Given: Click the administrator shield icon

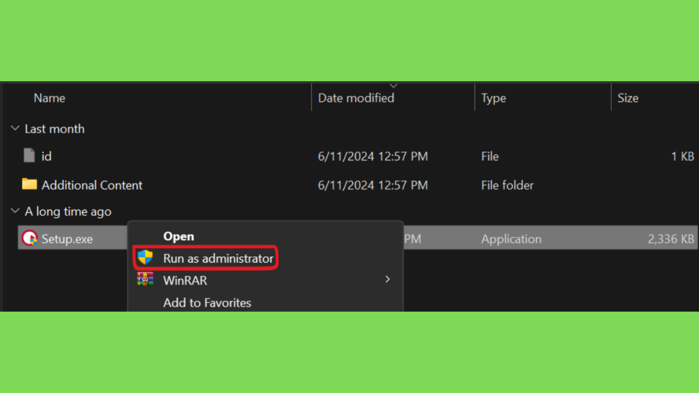Looking at the screenshot, I should [x=145, y=257].
